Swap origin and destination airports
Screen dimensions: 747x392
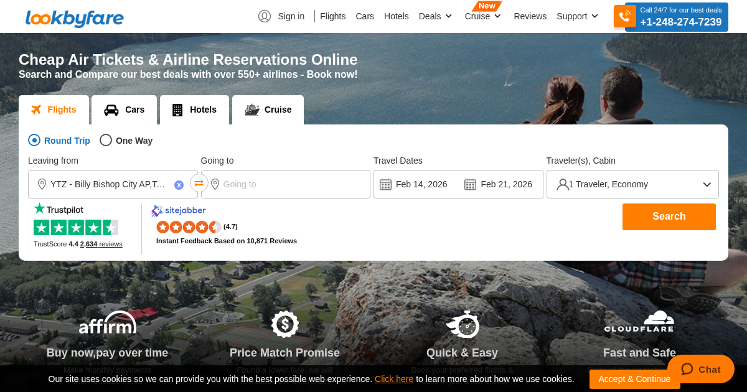click(199, 183)
